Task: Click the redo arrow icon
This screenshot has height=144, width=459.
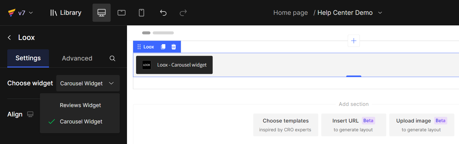Action: [183, 13]
